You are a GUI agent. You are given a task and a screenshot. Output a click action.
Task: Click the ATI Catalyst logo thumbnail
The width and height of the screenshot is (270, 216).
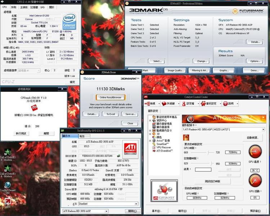[164, 191]
